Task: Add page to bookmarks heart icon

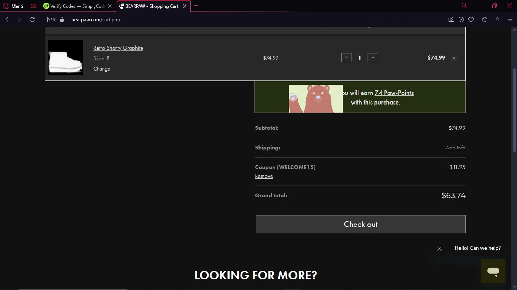Action: pyautogui.click(x=471, y=19)
